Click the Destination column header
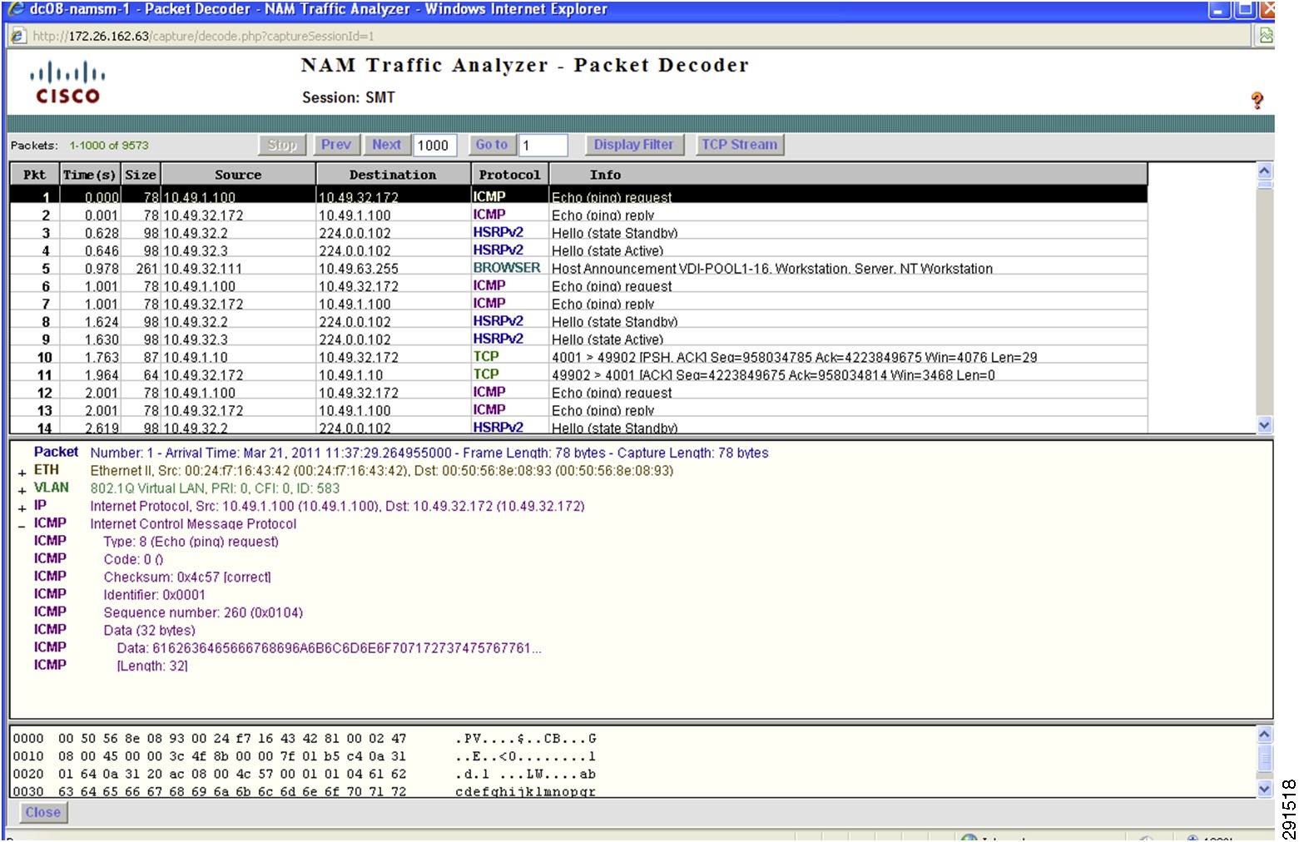The image size is (1299, 842). click(x=393, y=175)
